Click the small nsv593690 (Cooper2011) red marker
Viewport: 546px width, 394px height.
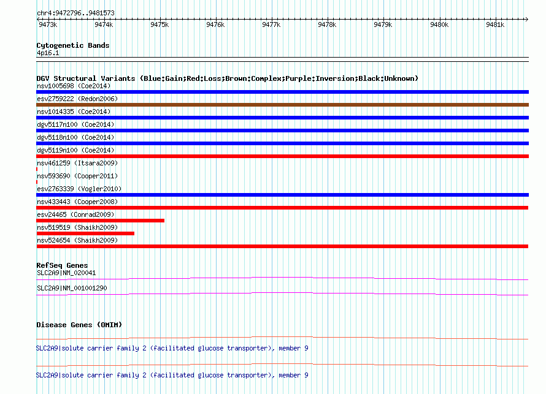[37, 182]
